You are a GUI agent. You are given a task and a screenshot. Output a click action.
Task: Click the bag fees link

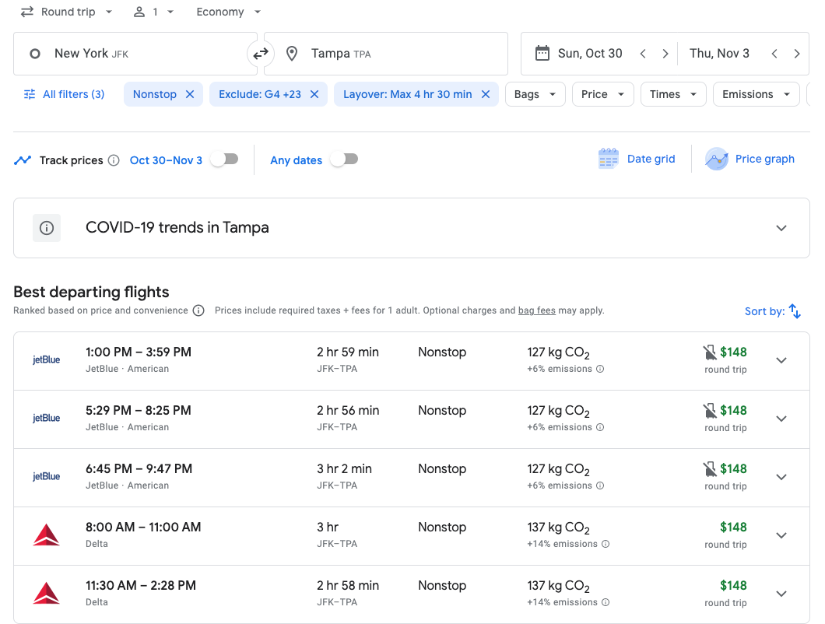click(x=537, y=310)
